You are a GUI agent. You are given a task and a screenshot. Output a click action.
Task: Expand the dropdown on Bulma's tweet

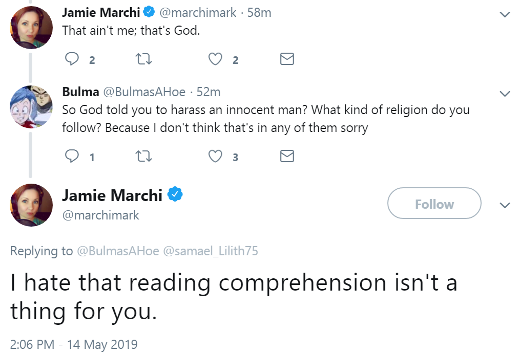[x=505, y=94]
